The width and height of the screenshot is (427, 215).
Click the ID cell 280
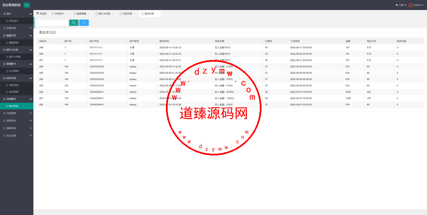41,105
